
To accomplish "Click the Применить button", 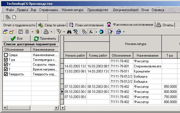I will pos(45,38).
